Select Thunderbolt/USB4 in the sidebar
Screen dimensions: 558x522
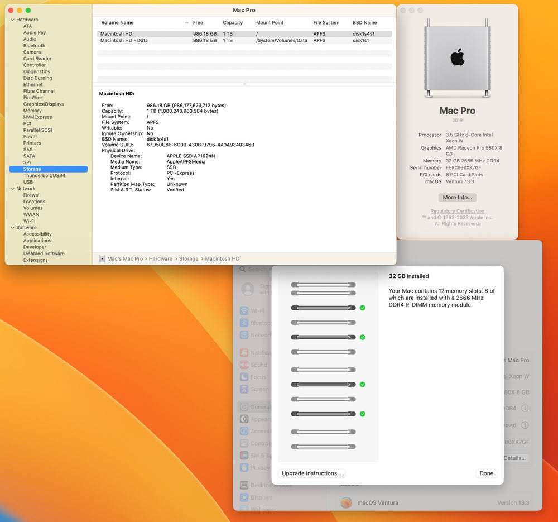coord(44,175)
